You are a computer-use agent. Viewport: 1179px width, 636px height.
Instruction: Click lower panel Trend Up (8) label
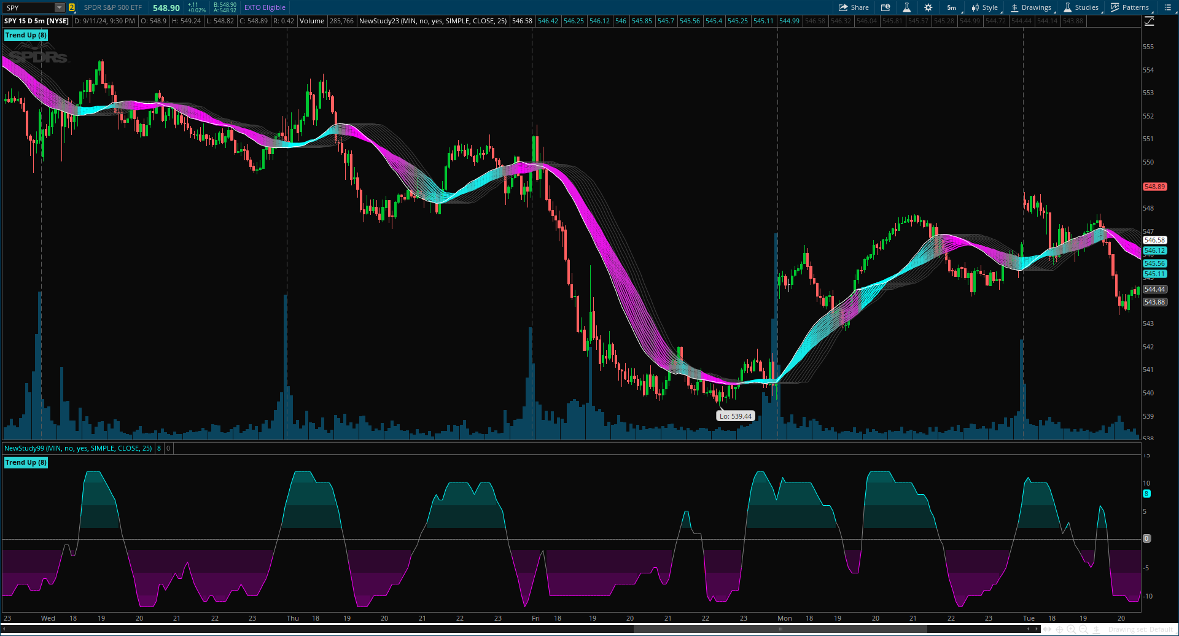pyautogui.click(x=26, y=462)
